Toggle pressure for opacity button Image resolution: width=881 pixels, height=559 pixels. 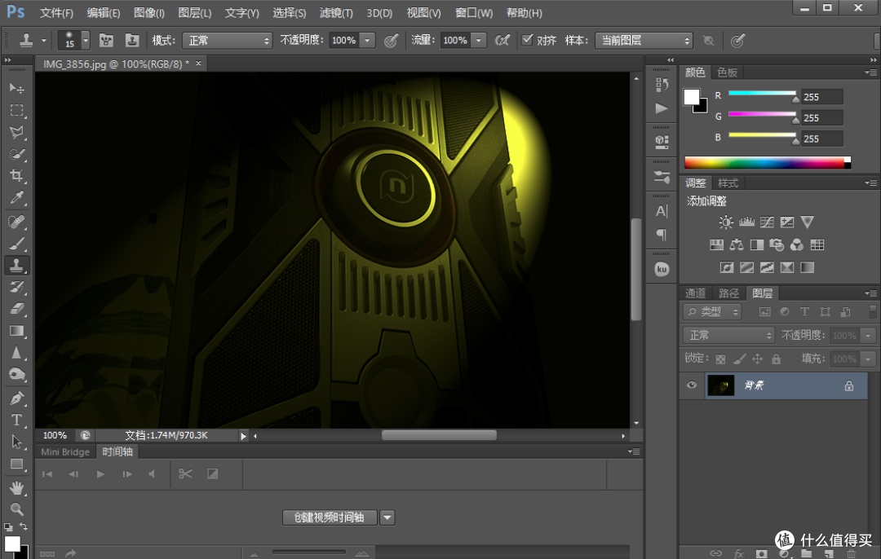tap(391, 41)
